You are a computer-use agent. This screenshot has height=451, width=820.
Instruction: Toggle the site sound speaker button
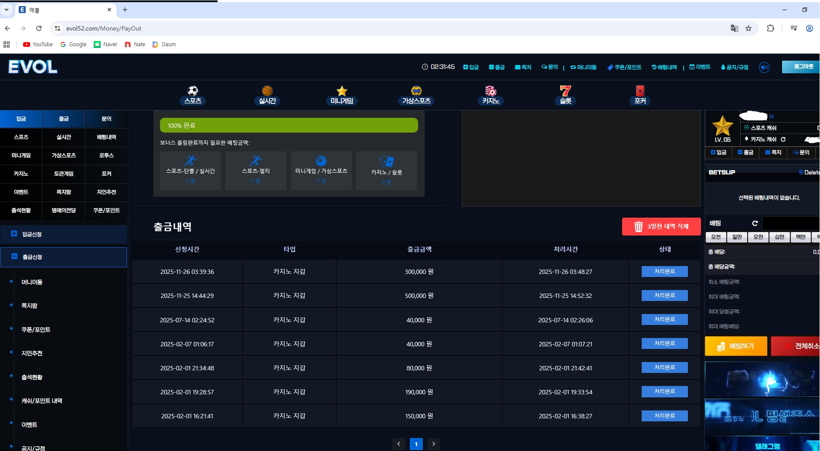coord(764,68)
